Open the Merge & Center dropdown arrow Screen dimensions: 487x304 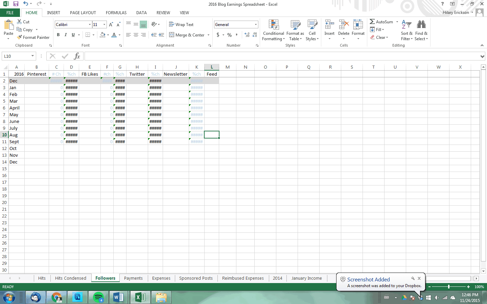208,35
